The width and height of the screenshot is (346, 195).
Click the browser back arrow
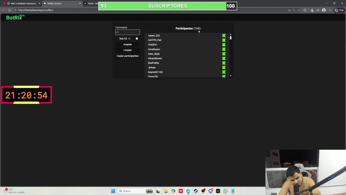coord(3,10)
